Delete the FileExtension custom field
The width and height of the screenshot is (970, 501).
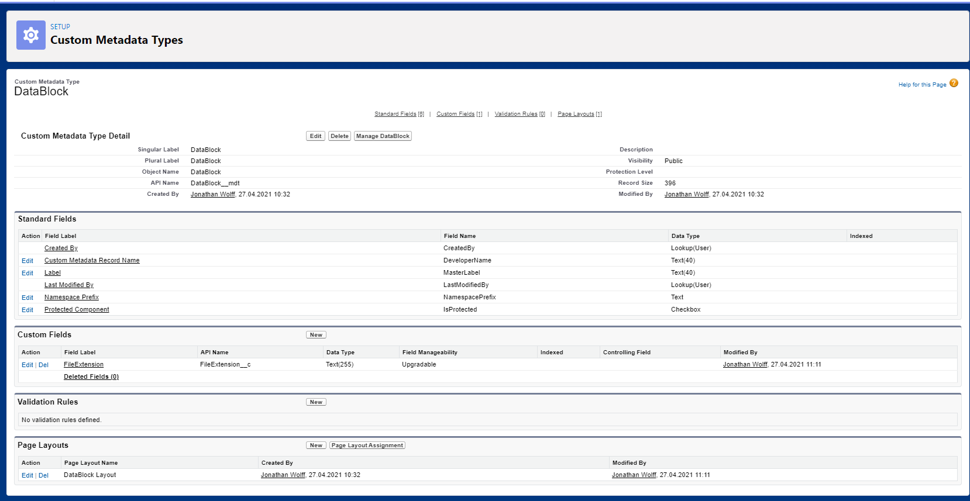(x=43, y=365)
